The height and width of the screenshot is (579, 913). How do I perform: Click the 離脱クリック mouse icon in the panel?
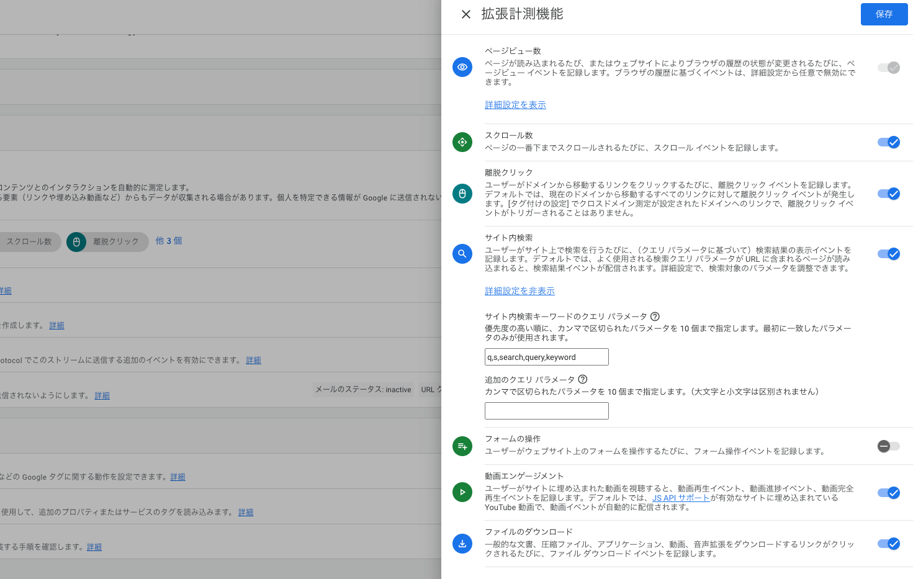(x=462, y=194)
